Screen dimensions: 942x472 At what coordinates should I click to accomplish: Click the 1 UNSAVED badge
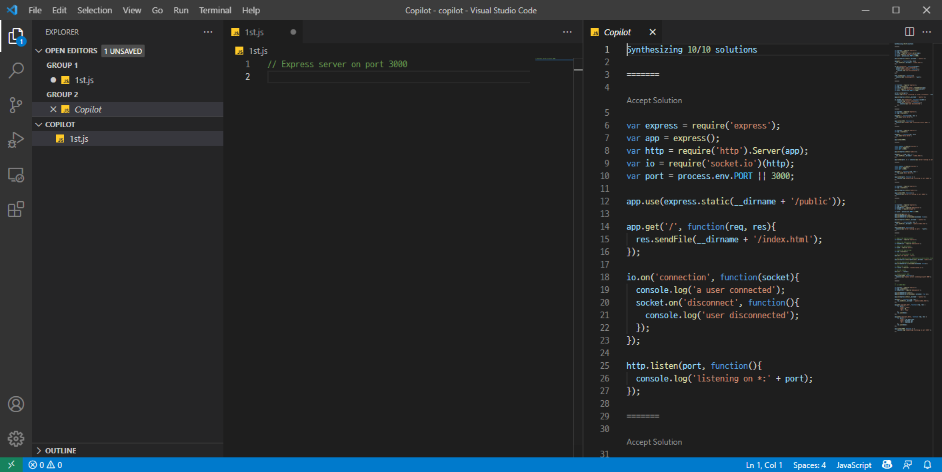[x=123, y=51]
